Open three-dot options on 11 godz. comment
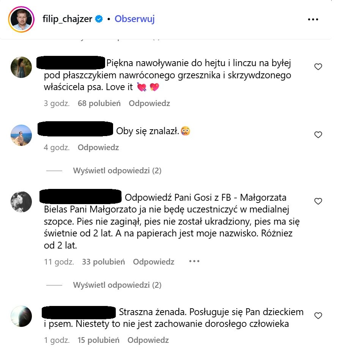The height and width of the screenshot is (355, 348). (x=194, y=261)
